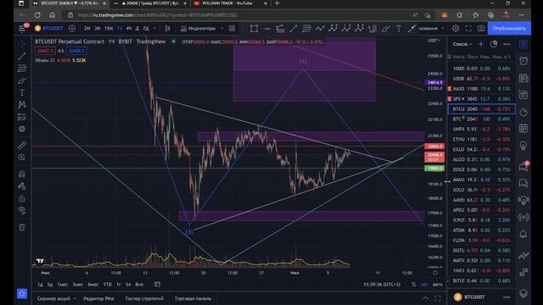This screenshot has height=305, width=543.
Task: Select the trend line tool in left sidebar
Action: tap(22, 56)
